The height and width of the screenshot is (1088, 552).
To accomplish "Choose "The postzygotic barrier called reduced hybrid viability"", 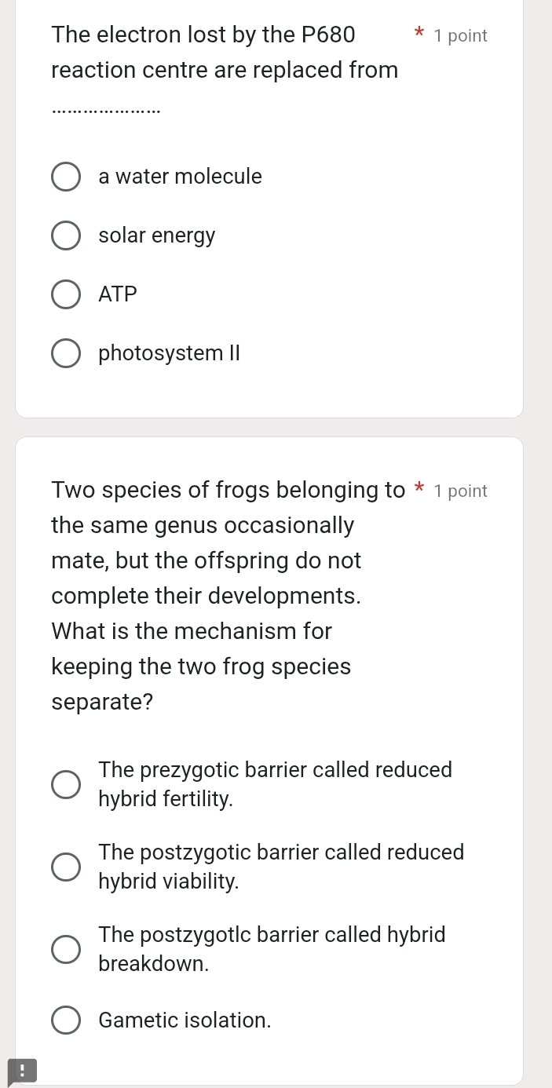I will [66, 867].
